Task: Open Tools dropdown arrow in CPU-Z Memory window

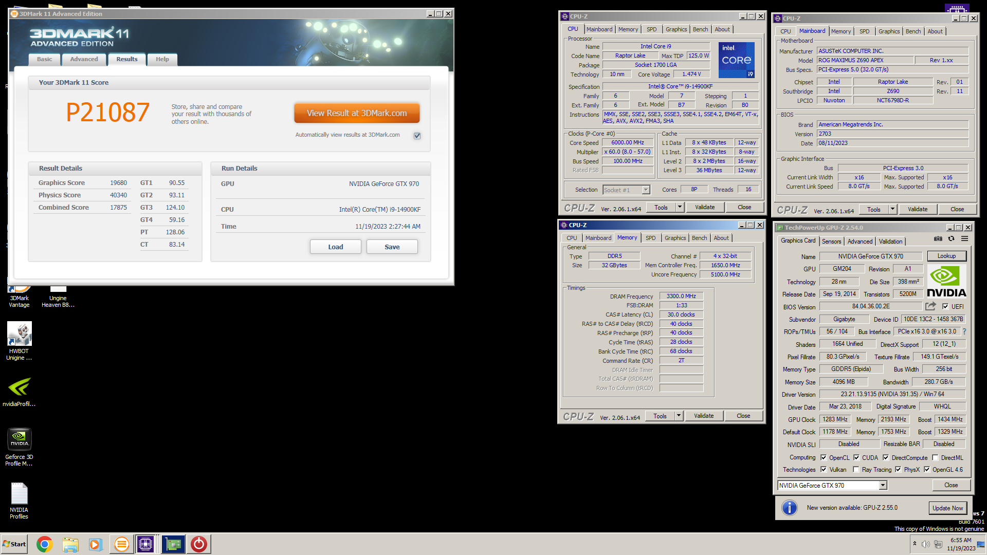Action: (x=679, y=416)
